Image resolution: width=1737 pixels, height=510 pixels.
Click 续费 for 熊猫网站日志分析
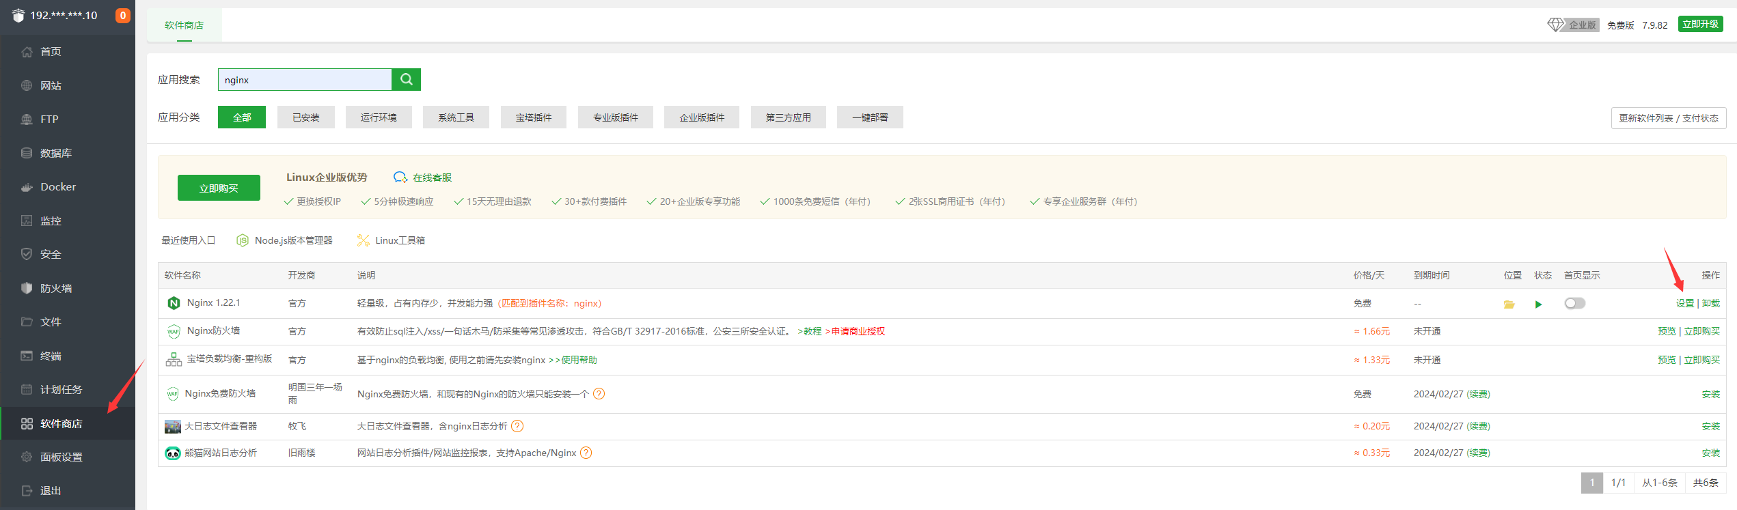(1479, 453)
